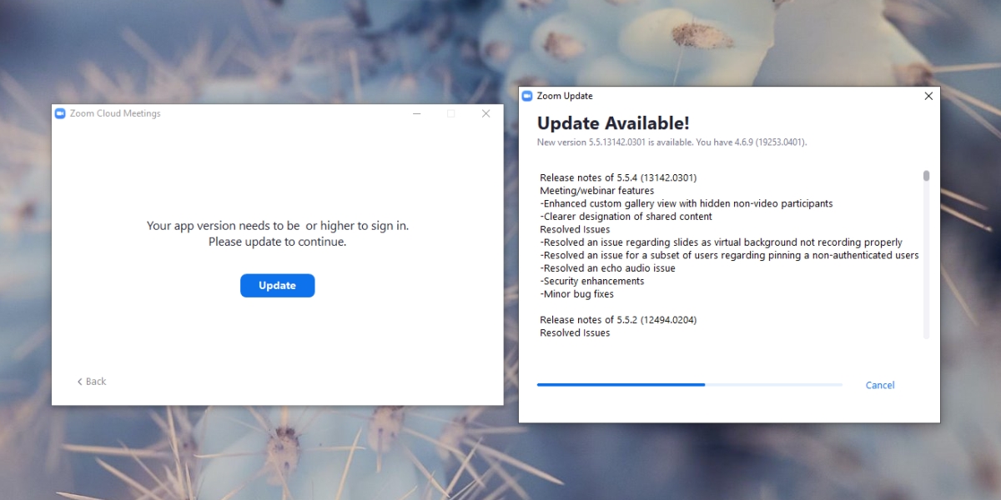
Task: Click the Zoom logo in Zoom Update title bar
Action: coord(526,96)
